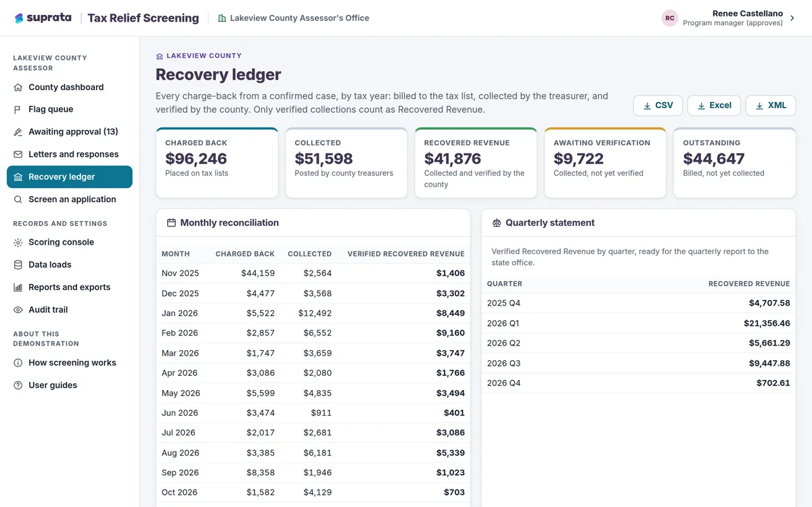Click the county building icon in header

[x=222, y=18]
